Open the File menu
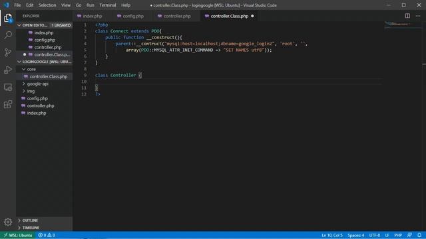The image size is (426, 239). (x=17, y=5)
